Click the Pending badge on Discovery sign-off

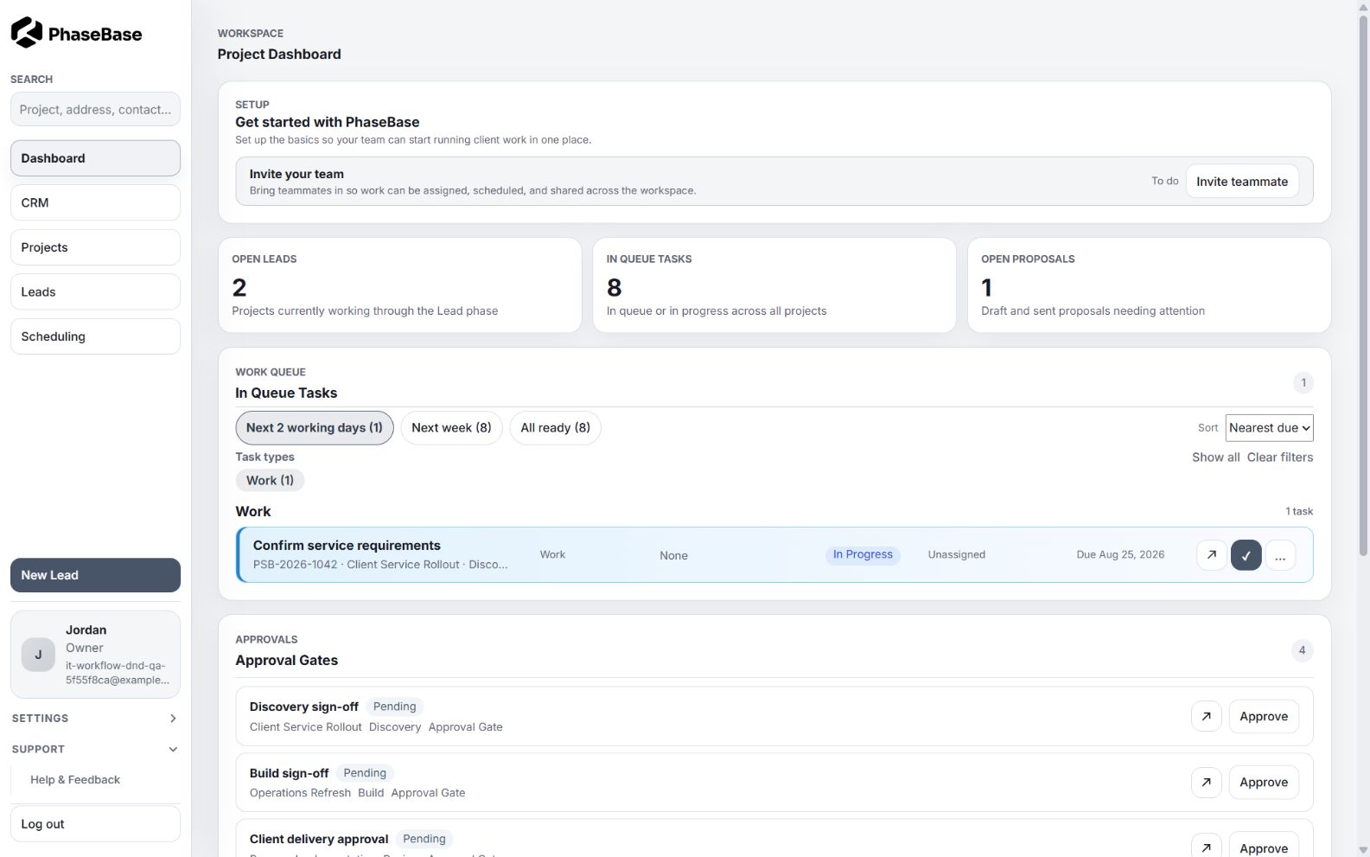(394, 707)
